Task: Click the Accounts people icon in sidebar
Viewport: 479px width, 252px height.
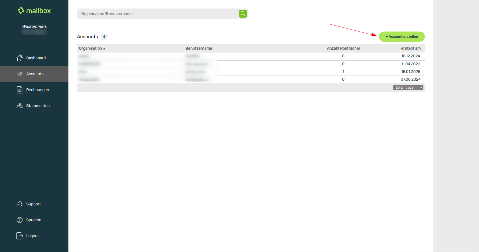Action: click(20, 74)
